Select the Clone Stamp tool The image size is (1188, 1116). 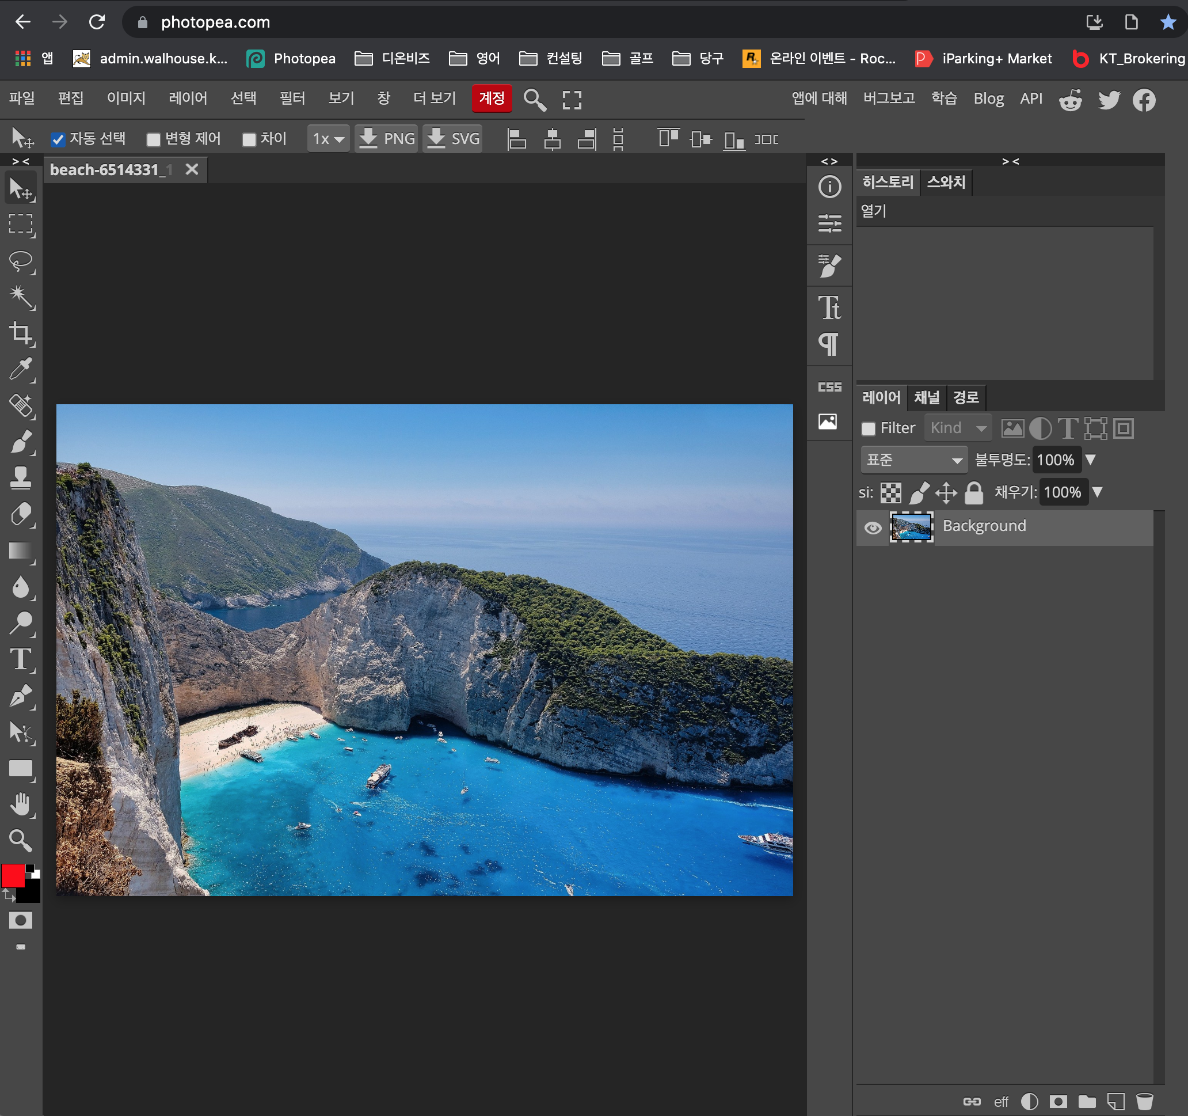21,478
